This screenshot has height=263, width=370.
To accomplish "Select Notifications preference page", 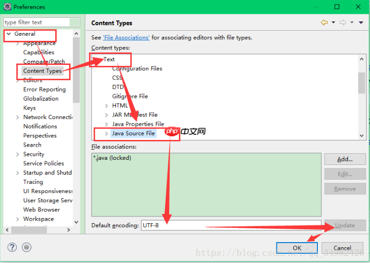I will click(x=40, y=127).
